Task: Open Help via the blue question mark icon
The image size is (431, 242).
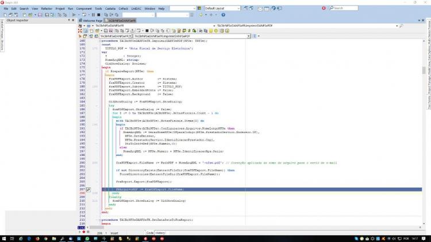Action: [223, 15]
